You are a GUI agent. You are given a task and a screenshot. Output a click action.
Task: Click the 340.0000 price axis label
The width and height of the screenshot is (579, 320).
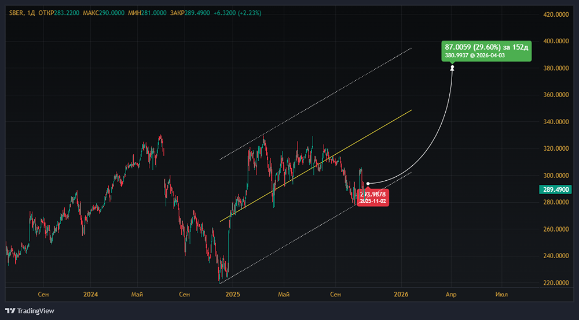pyautogui.click(x=556, y=121)
